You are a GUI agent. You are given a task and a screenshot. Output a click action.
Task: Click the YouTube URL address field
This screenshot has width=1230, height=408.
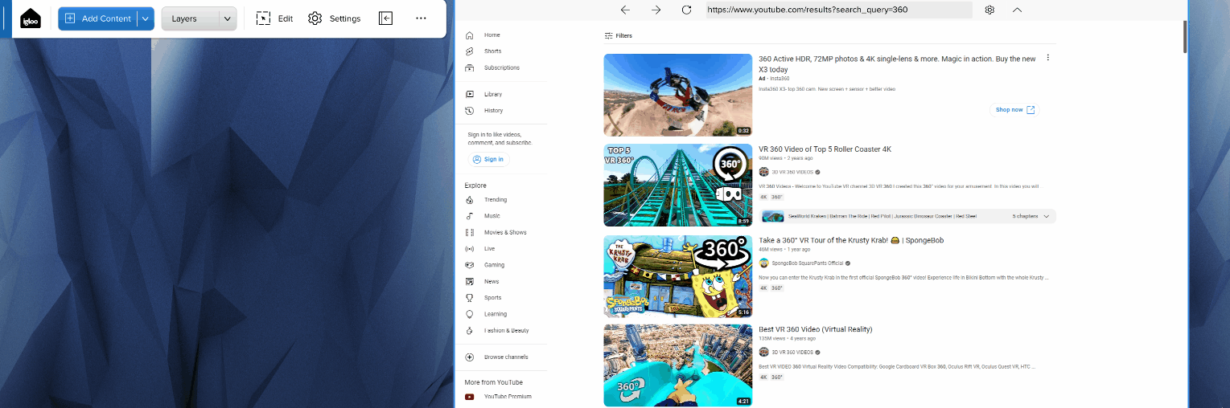837,10
